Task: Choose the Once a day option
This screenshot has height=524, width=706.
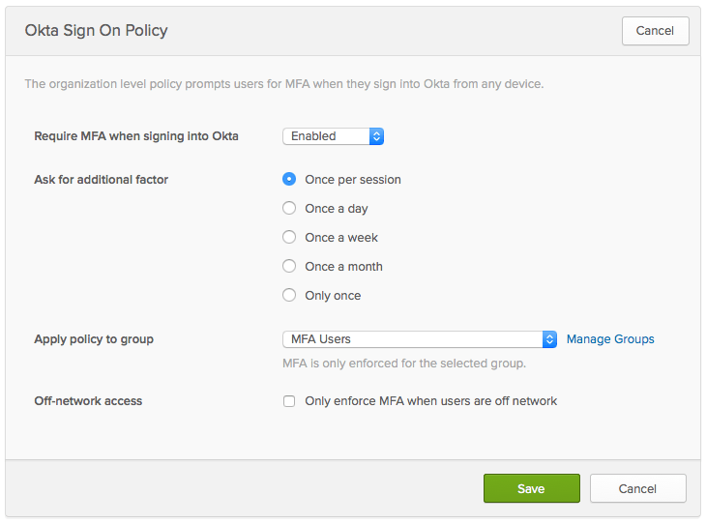Action: pos(288,208)
